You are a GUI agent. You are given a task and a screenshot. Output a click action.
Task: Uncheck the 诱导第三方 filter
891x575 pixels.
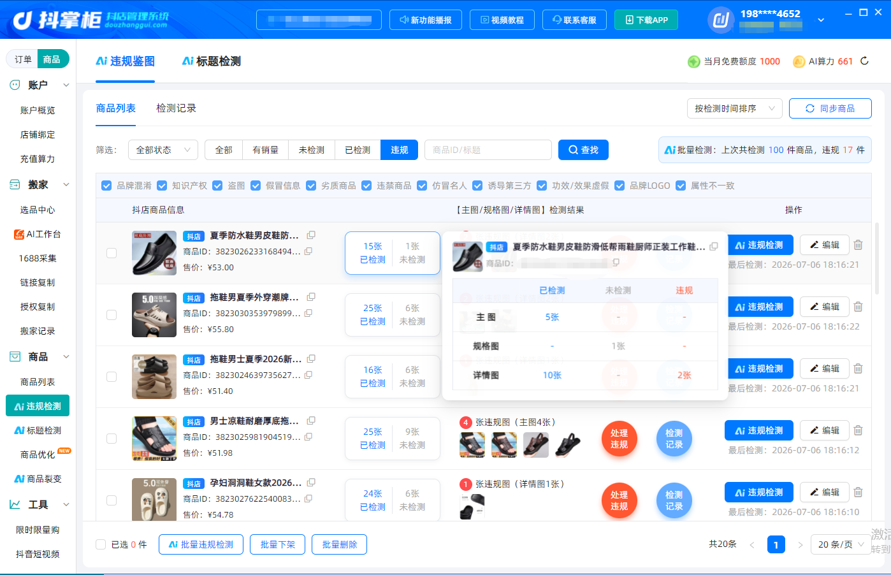click(x=477, y=186)
